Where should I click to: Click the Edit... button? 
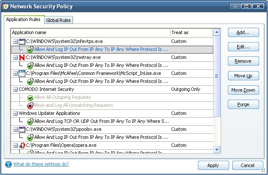click(244, 47)
